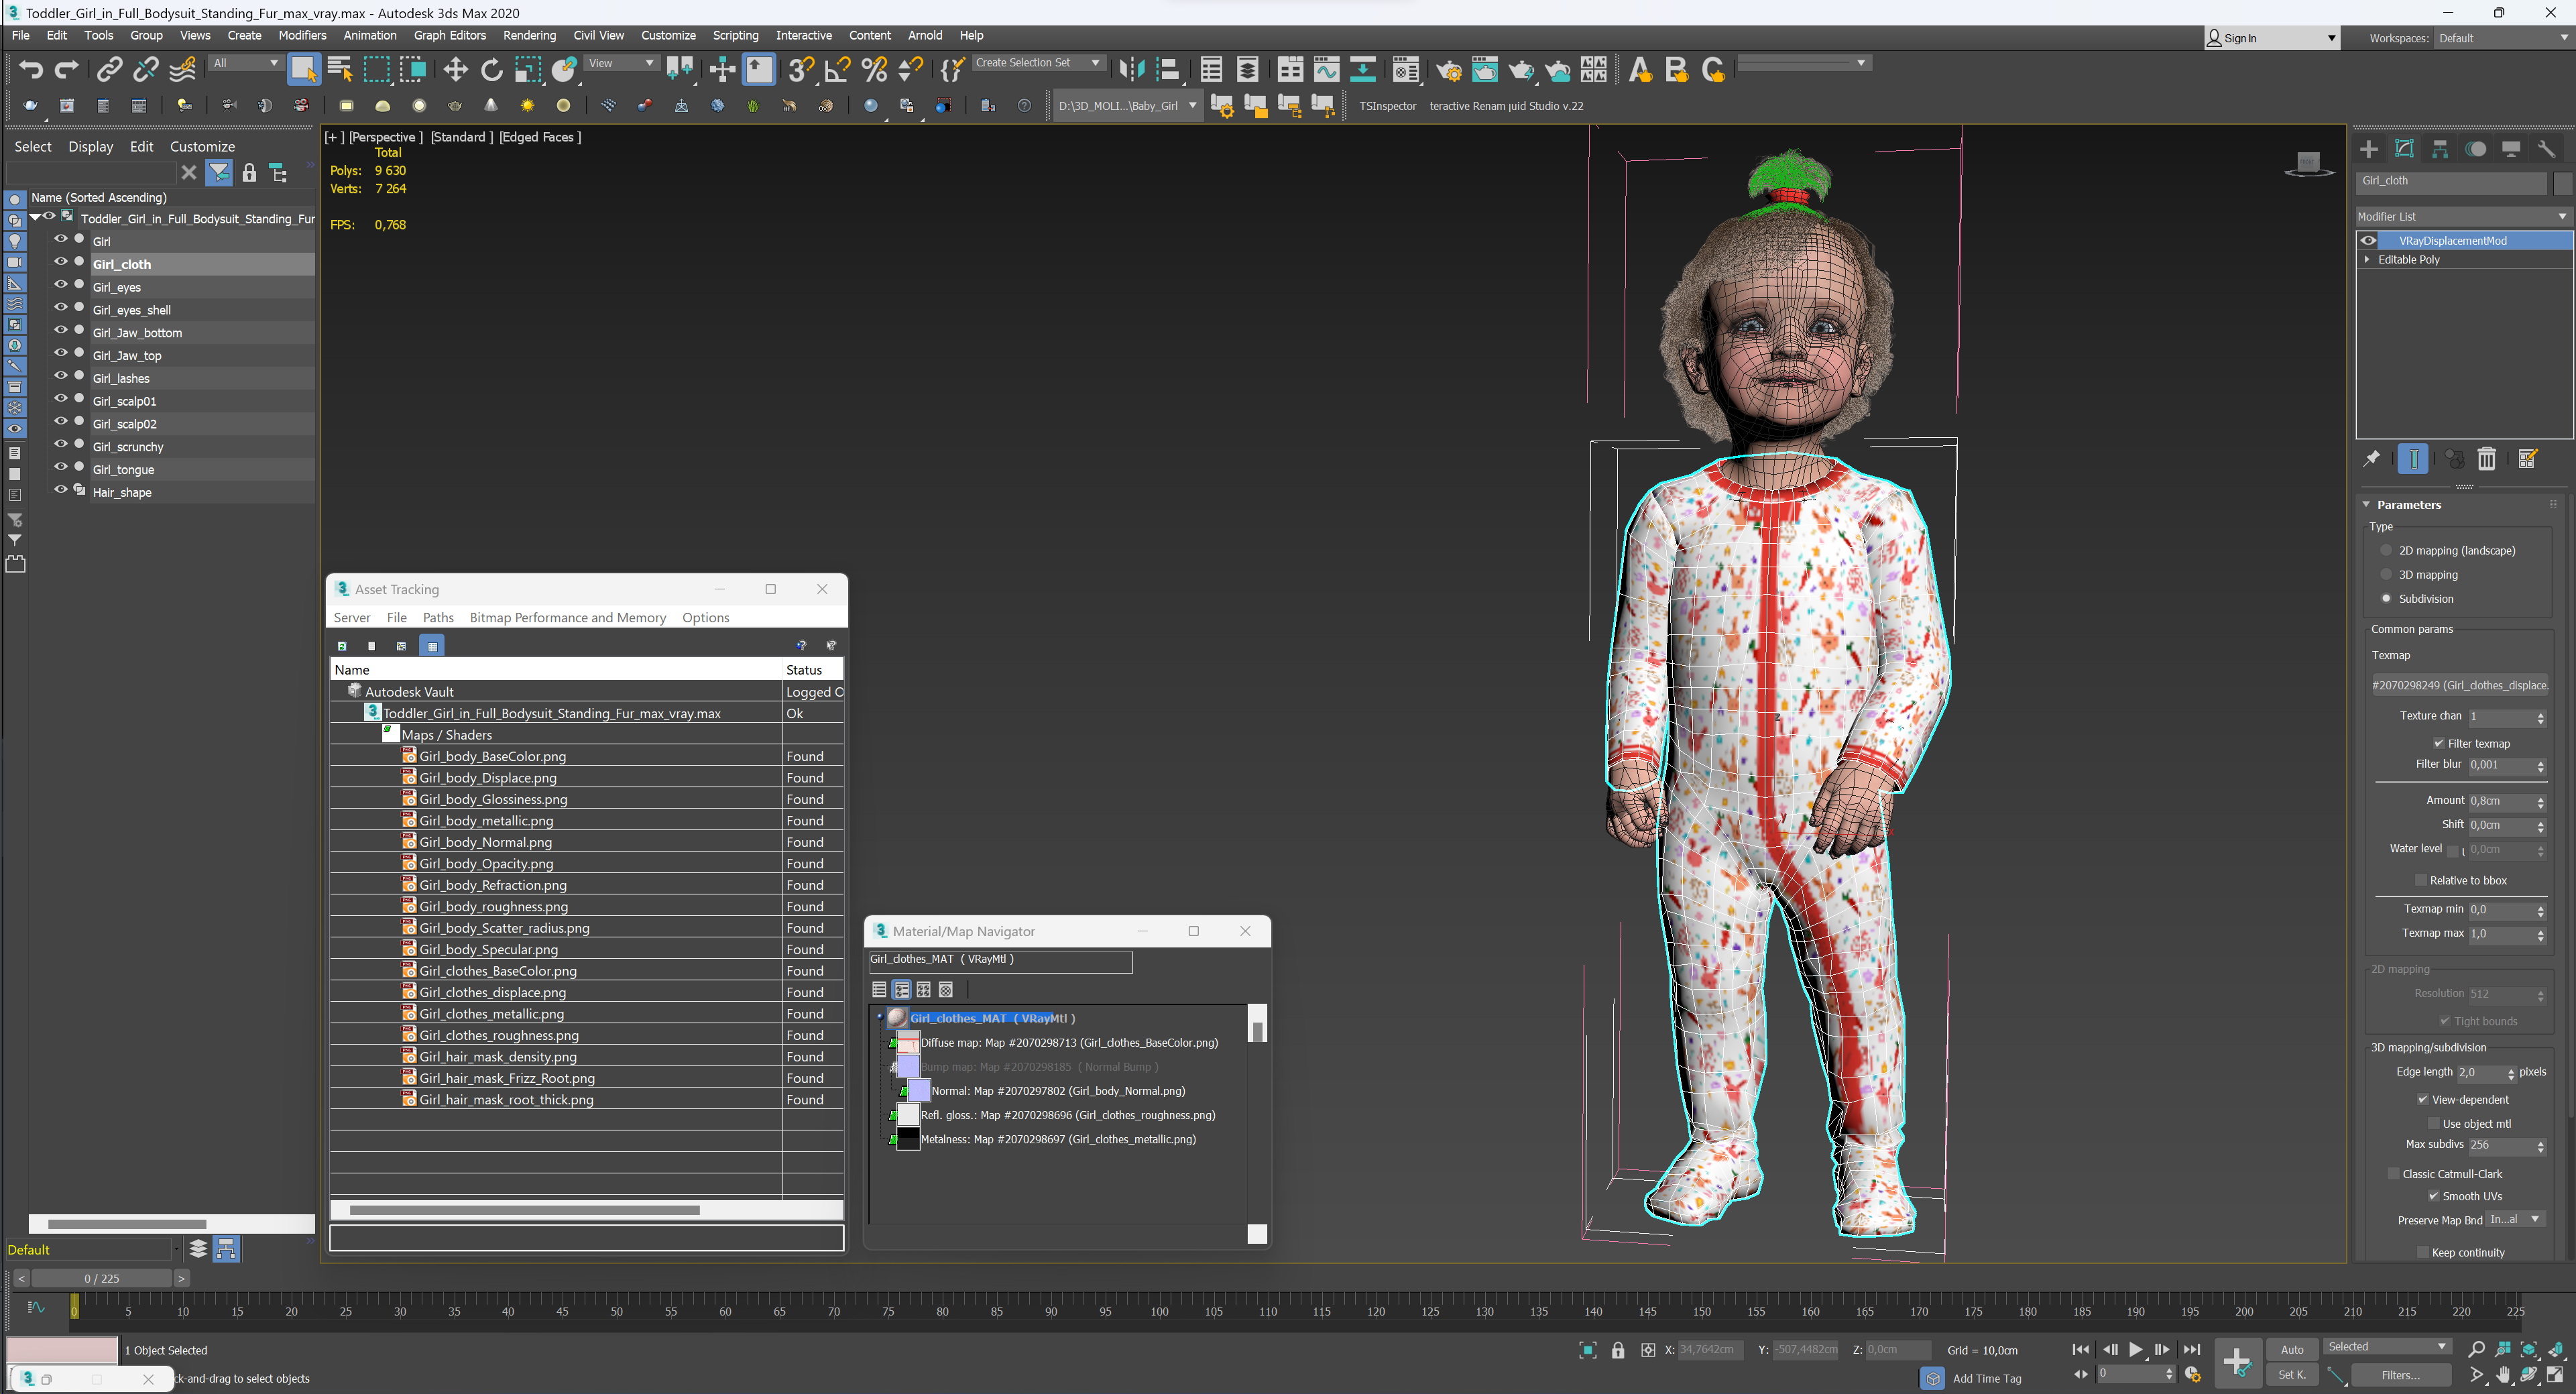The image size is (2576, 1394).
Task: Open the Graph Editors menu
Action: click(x=449, y=35)
